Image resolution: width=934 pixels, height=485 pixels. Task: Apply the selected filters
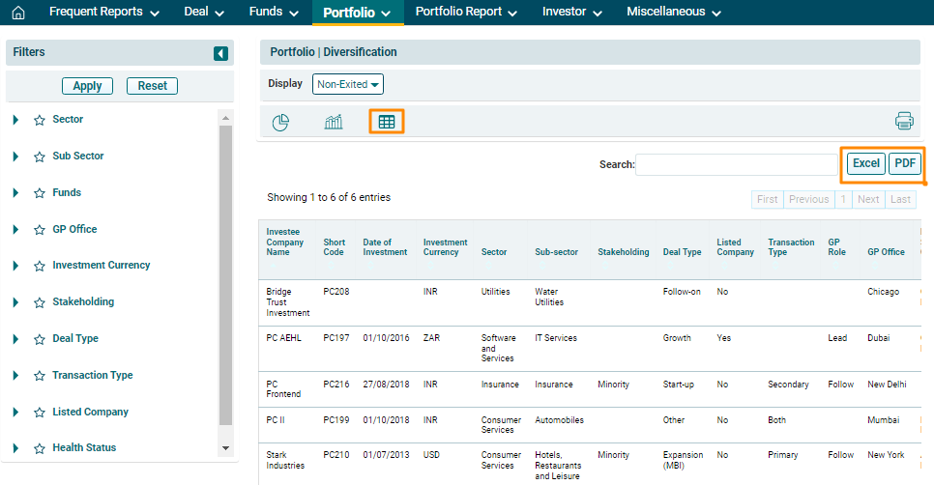(87, 86)
